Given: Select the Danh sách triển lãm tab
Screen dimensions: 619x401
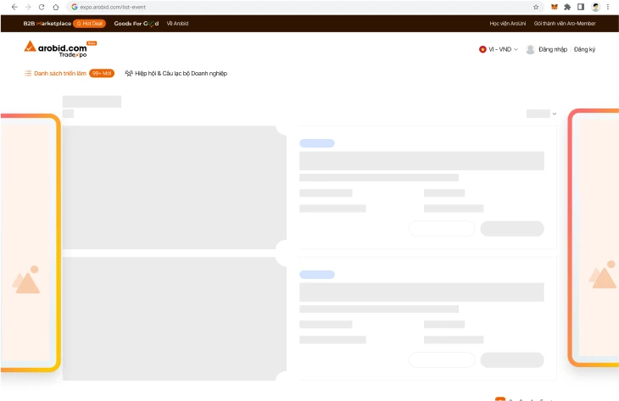Looking at the screenshot, I should pyautogui.click(x=56, y=74).
